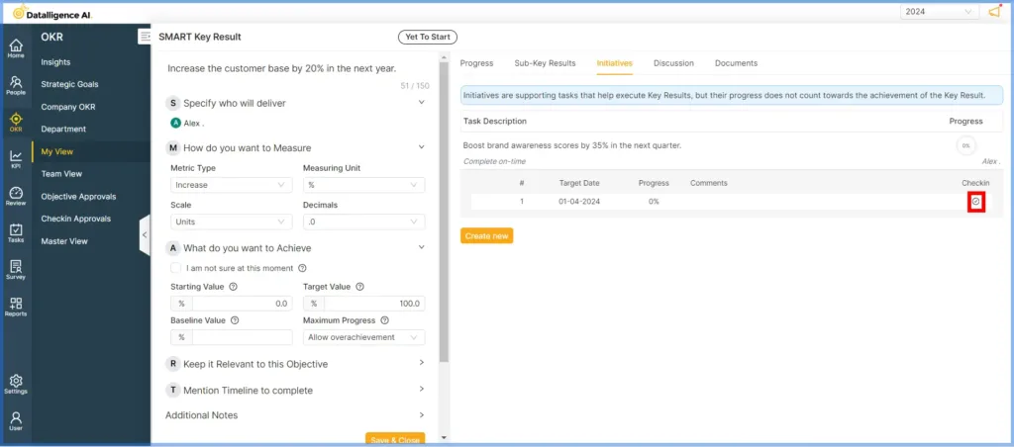The width and height of the screenshot is (1014, 447).
Task: Click the Maximum Progress help icon
Action: pos(384,319)
